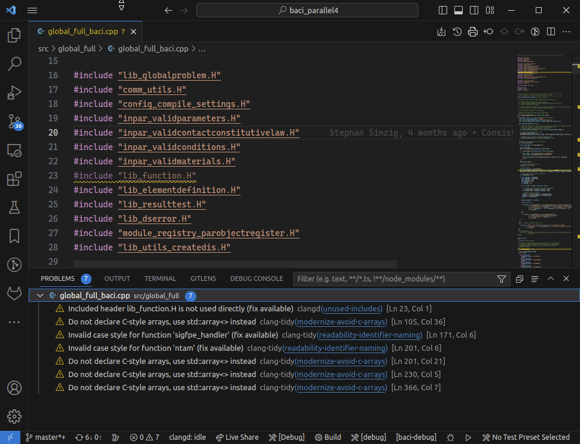Open the Extensions view
Viewport: 580px width, 444px height.
click(x=14, y=179)
